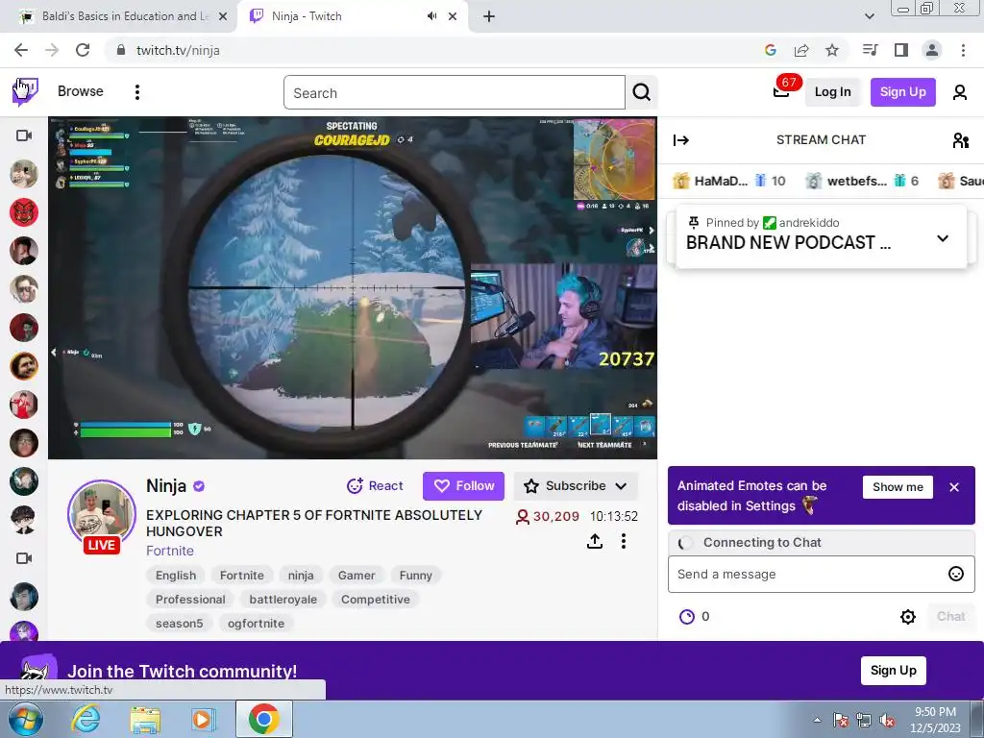Select the Funny tag
The image size is (984, 738).
pos(415,576)
